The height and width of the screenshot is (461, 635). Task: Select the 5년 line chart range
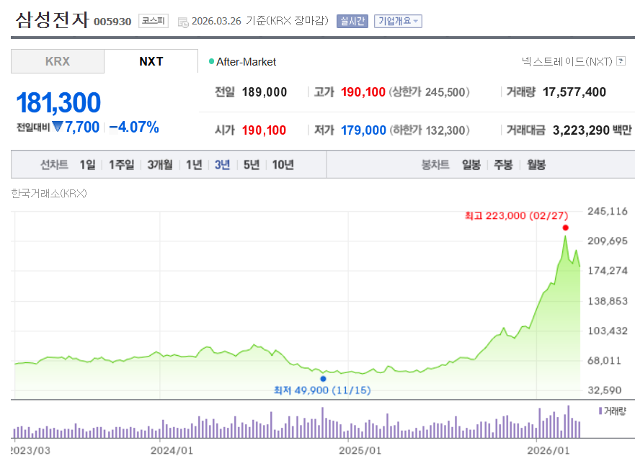pos(252,165)
